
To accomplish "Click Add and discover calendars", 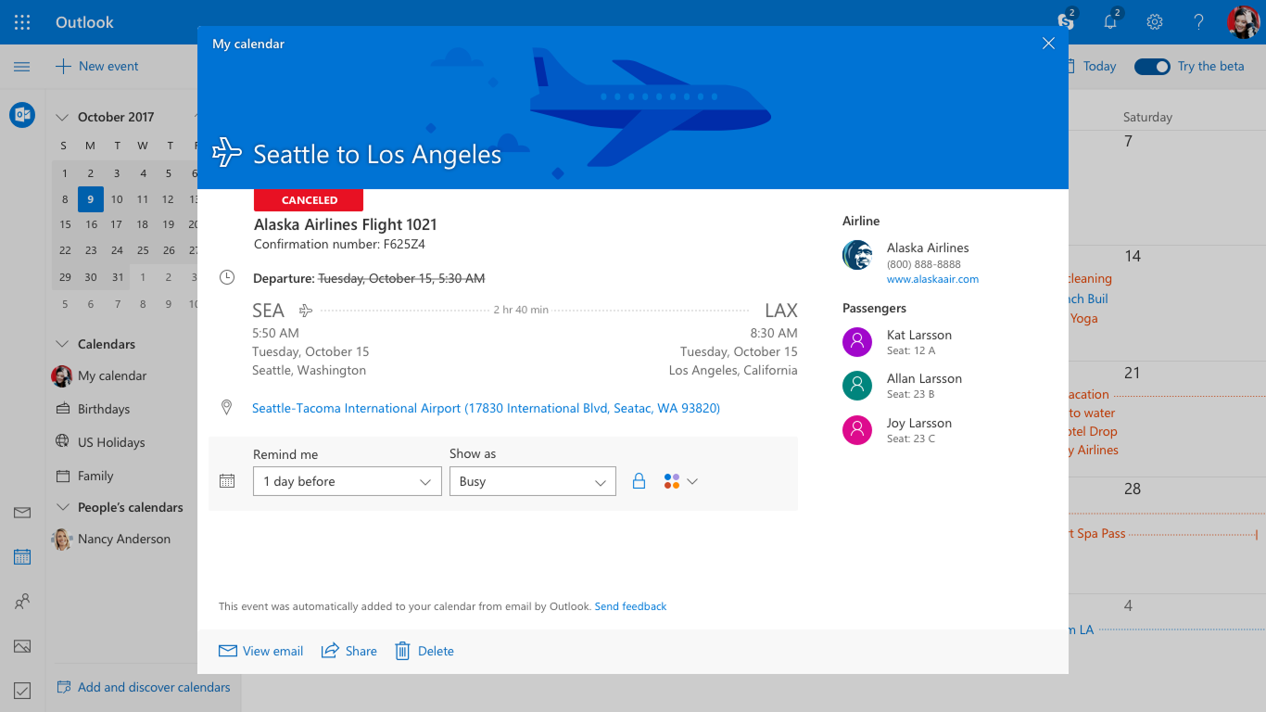I will coord(144,687).
